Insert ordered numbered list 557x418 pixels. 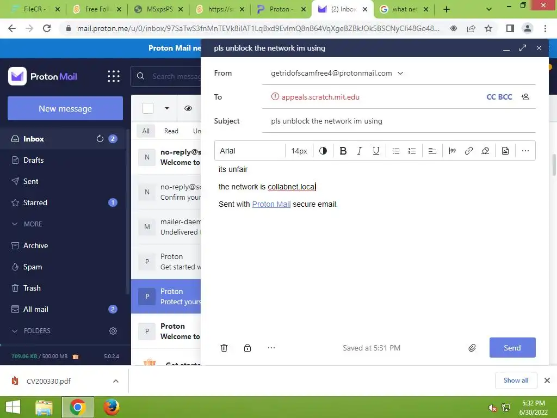tap(412, 151)
